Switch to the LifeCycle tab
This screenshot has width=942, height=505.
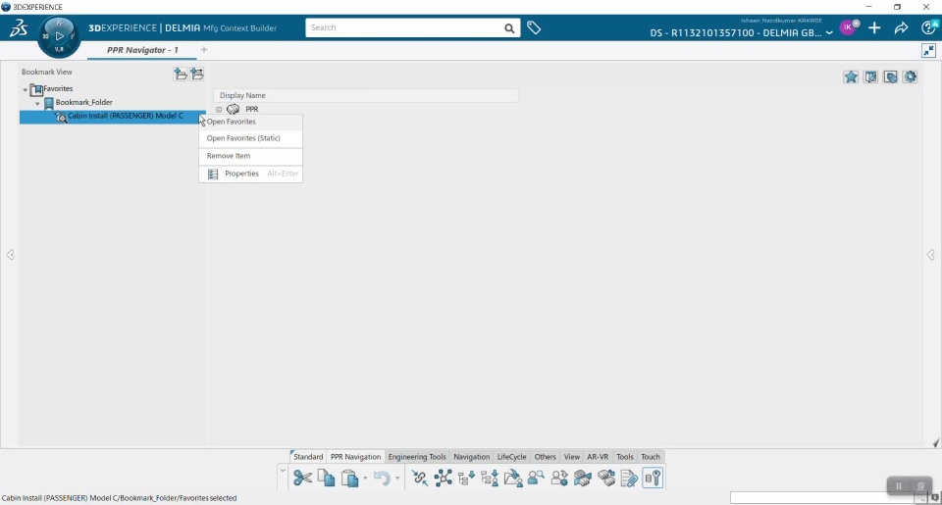click(512, 456)
